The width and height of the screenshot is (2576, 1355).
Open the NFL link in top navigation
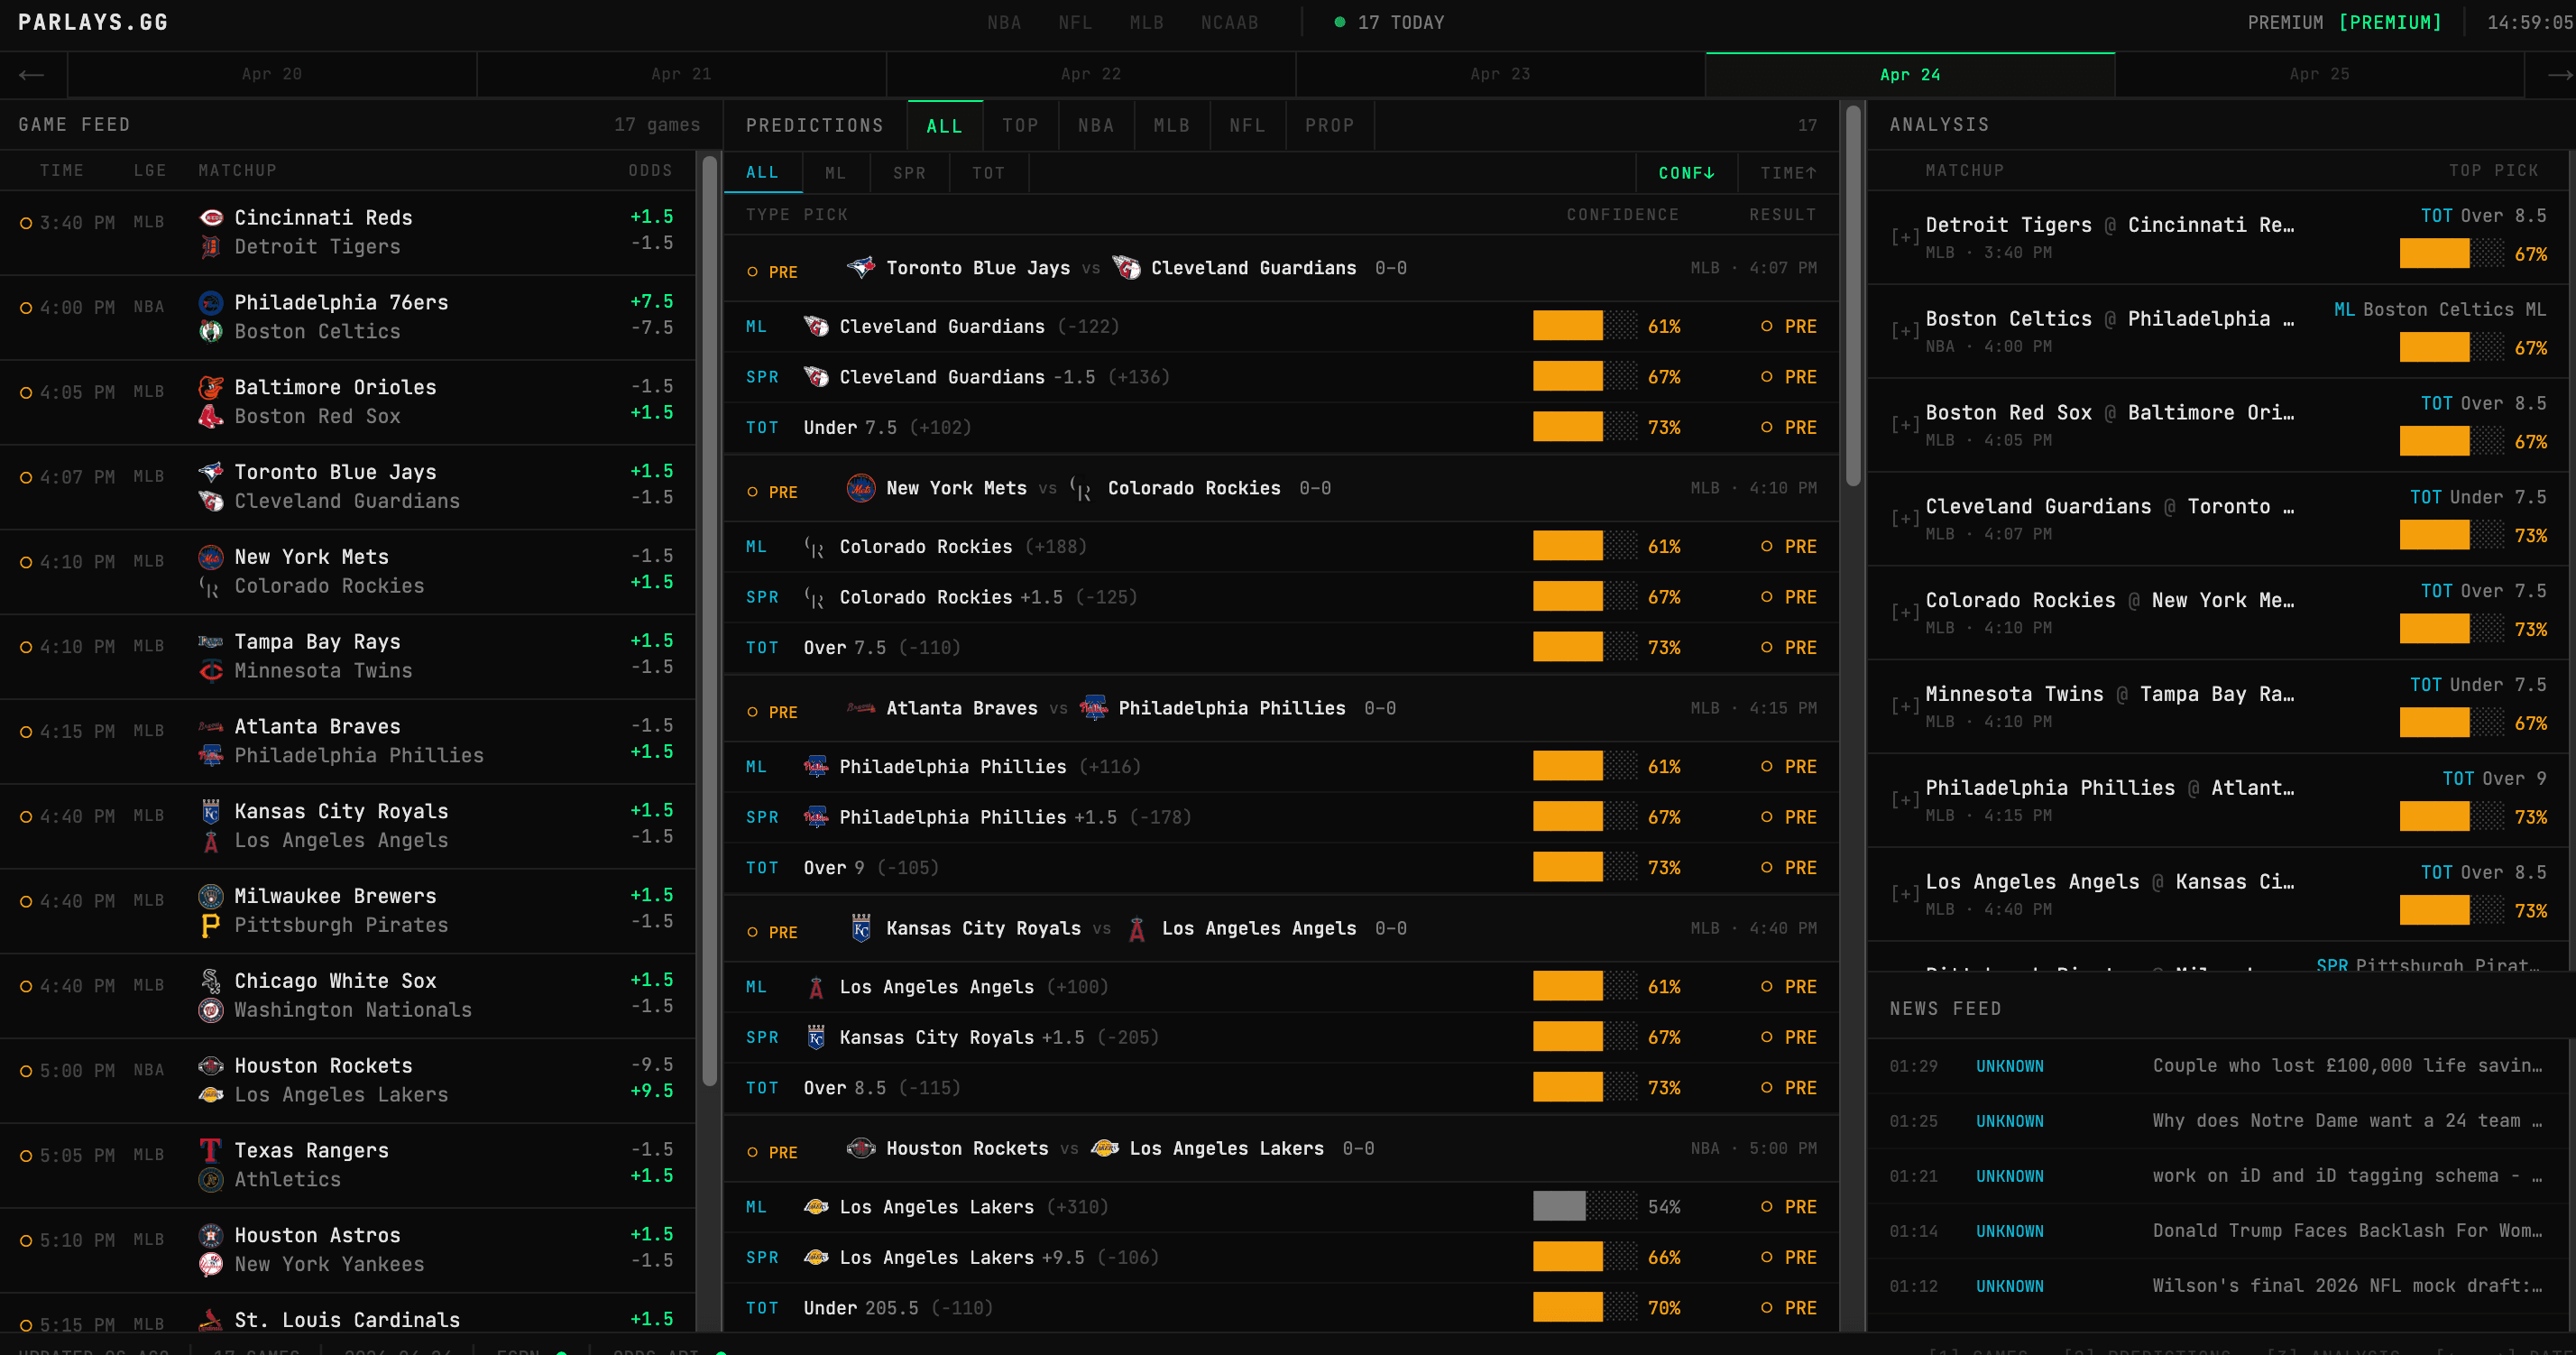click(x=1075, y=23)
